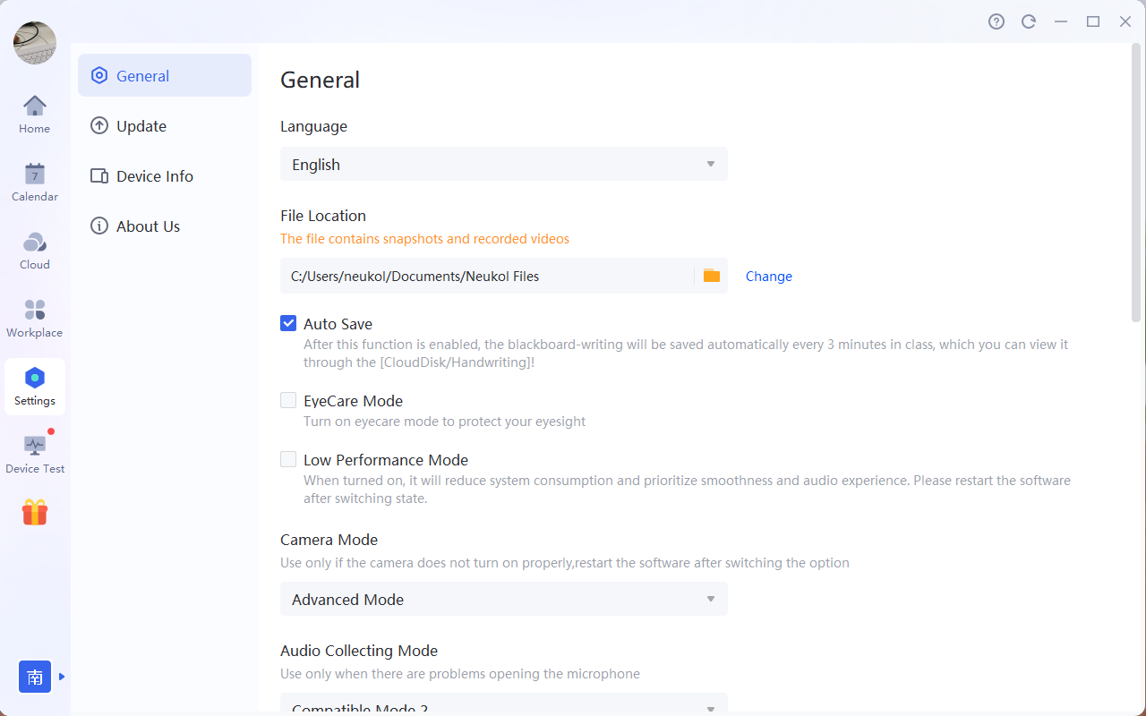The image size is (1146, 716).
Task: Open the About Us tab
Action: tap(148, 226)
